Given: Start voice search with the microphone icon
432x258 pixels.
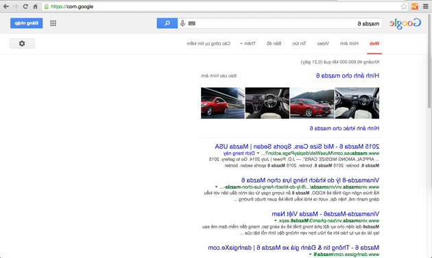Looking at the screenshot, I should click(x=182, y=23).
